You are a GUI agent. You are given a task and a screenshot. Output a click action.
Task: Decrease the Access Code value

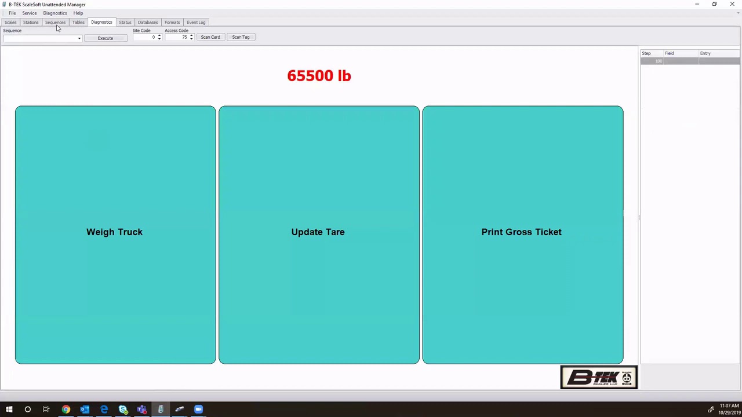tap(191, 39)
